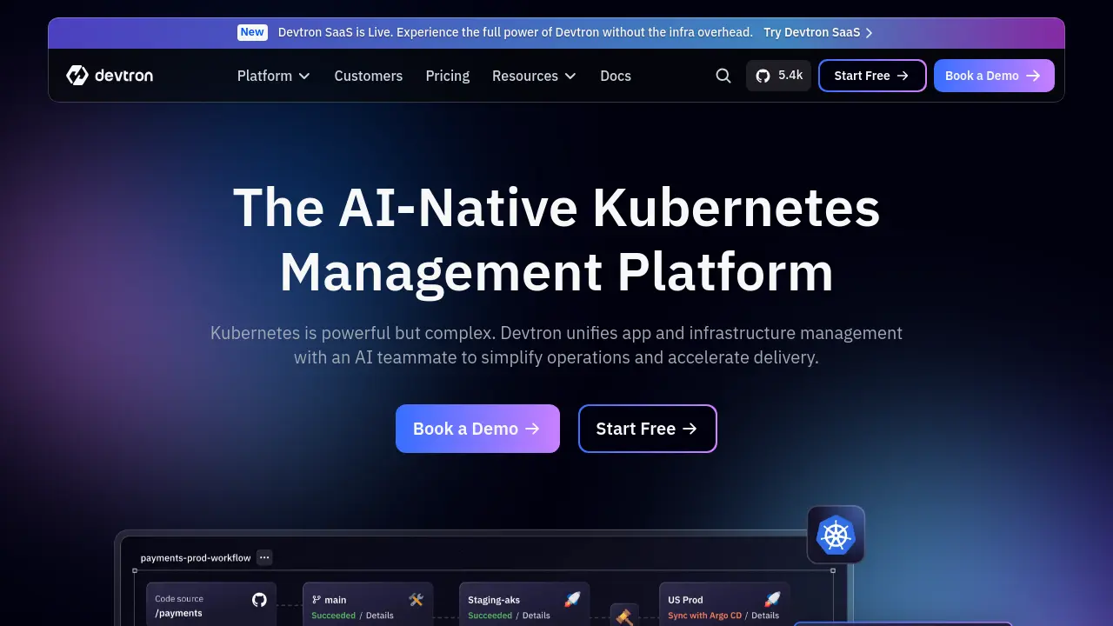
Task: Open Details on the main card
Action: [380, 616]
